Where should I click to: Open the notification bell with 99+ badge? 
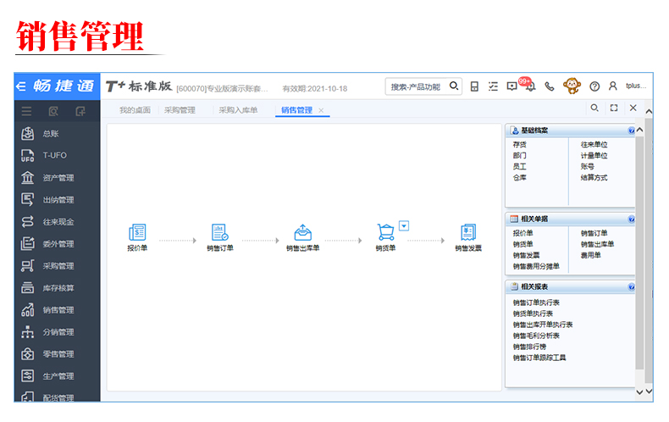530,86
